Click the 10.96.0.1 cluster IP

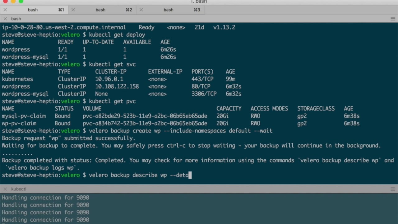[x=109, y=79]
